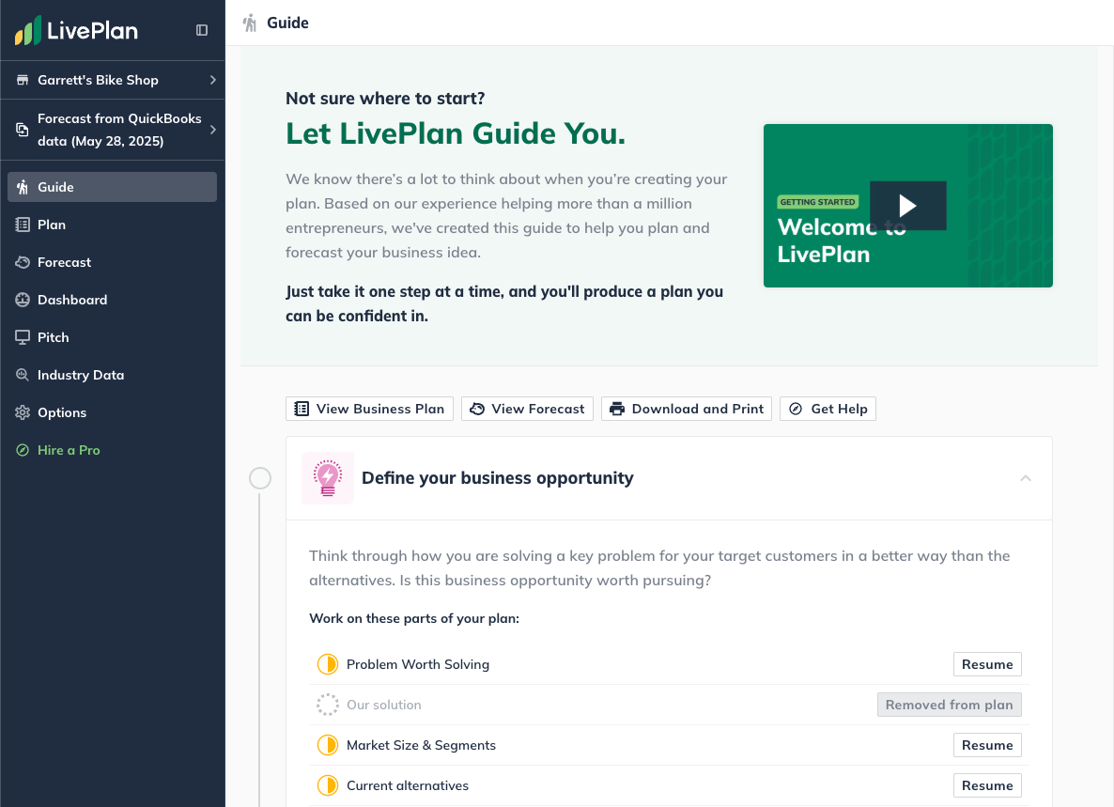Click the Problem Worth Solving label
Screen dimensions: 1114x807
pos(418,664)
